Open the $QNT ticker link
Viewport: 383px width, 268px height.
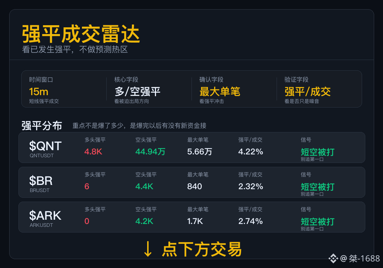[x=45, y=146]
